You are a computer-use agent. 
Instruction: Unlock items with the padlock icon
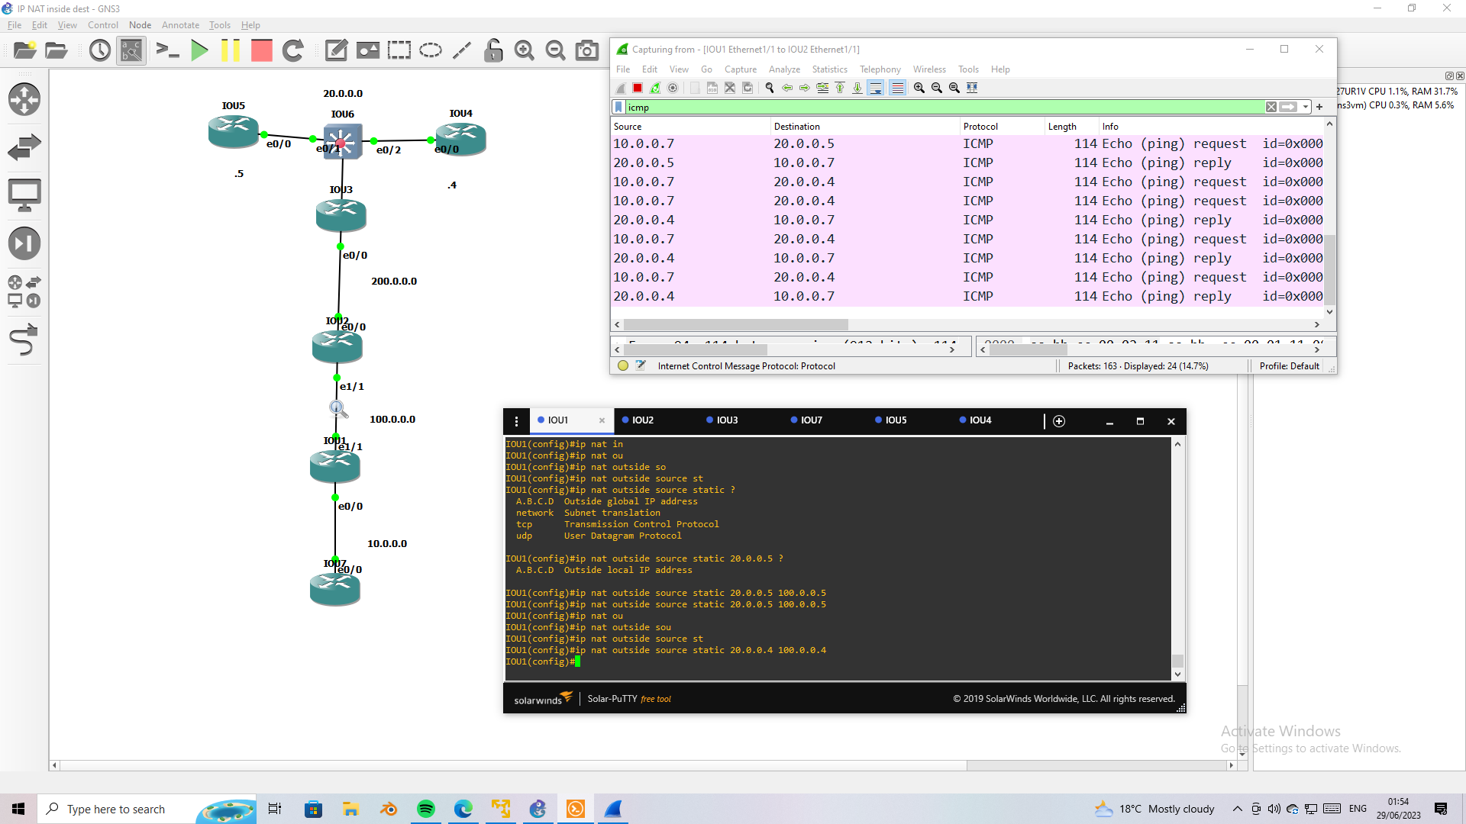pyautogui.click(x=493, y=50)
